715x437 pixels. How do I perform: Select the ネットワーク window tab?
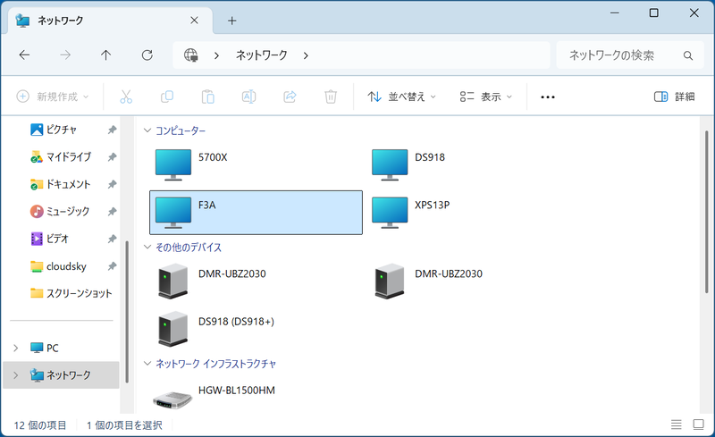coord(109,21)
